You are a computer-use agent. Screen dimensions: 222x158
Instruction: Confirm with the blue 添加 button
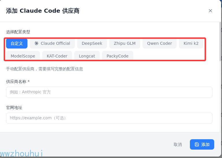(x=202, y=144)
